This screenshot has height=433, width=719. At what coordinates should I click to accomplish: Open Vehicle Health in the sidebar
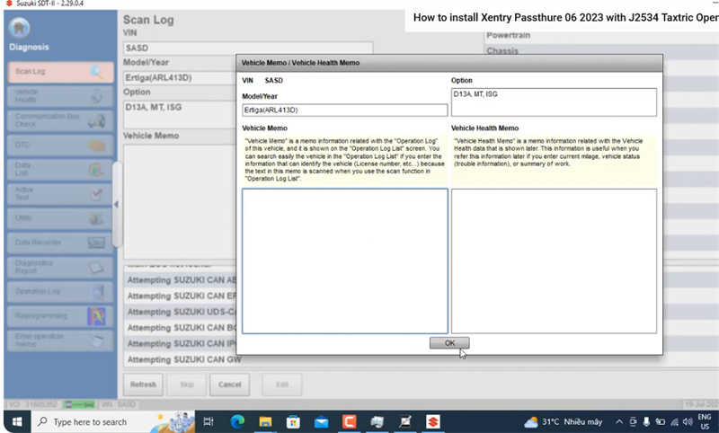[x=60, y=96]
